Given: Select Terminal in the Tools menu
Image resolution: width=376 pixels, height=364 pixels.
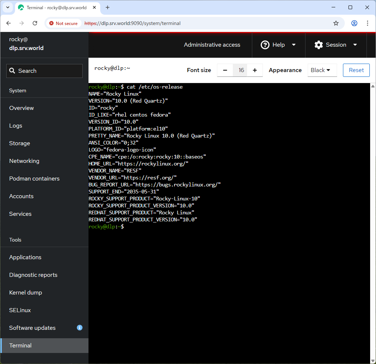Looking at the screenshot, I should [x=20, y=345].
